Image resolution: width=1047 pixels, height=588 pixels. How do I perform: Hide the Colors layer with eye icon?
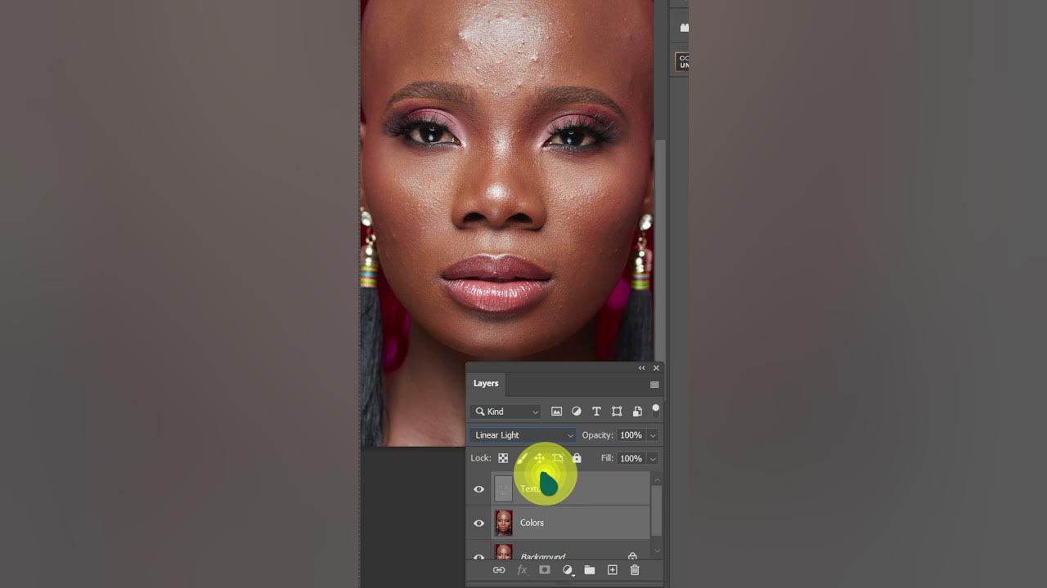tap(479, 523)
